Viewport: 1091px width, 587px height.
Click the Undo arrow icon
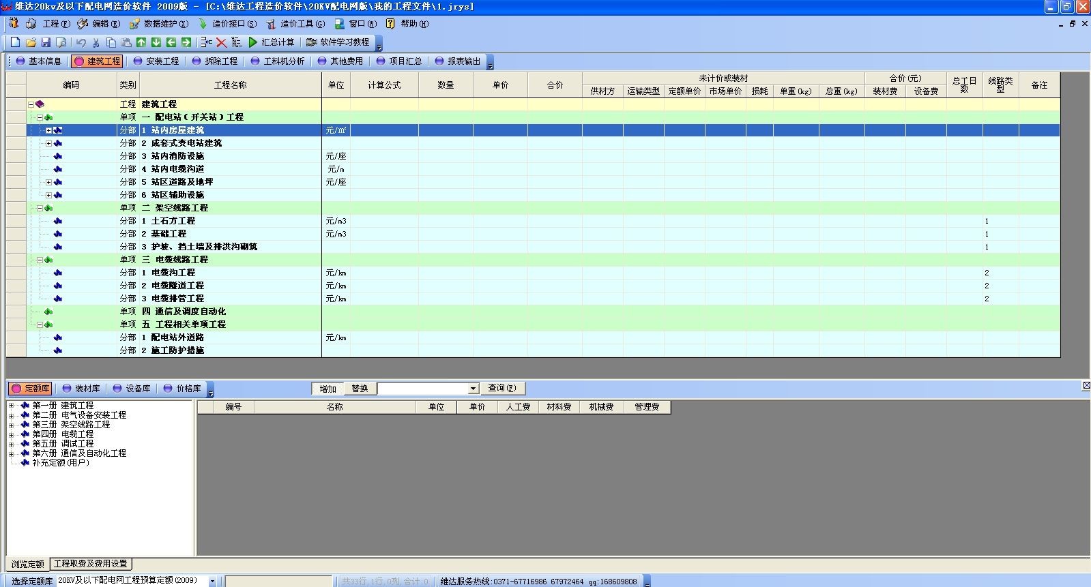pos(81,42)
